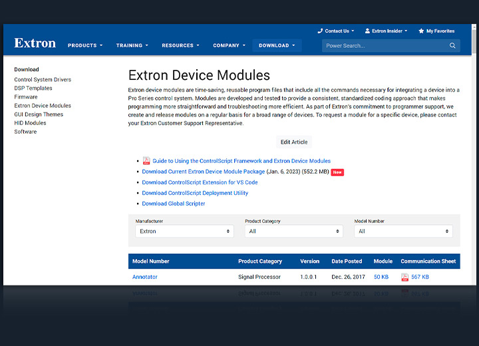This screenshot has height=346, width=479.
Task: Click the Extron Device Modules page title
Action: click(199, 75)
